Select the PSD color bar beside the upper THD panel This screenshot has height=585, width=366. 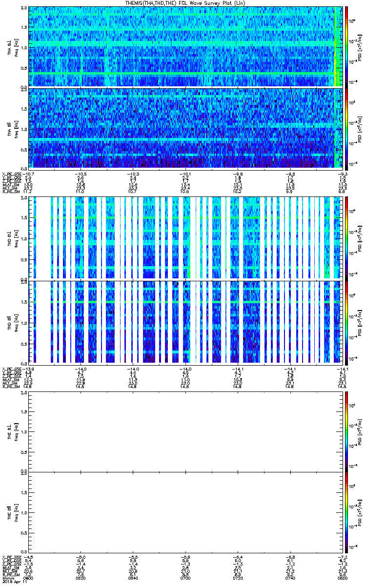tap(346, 238)
